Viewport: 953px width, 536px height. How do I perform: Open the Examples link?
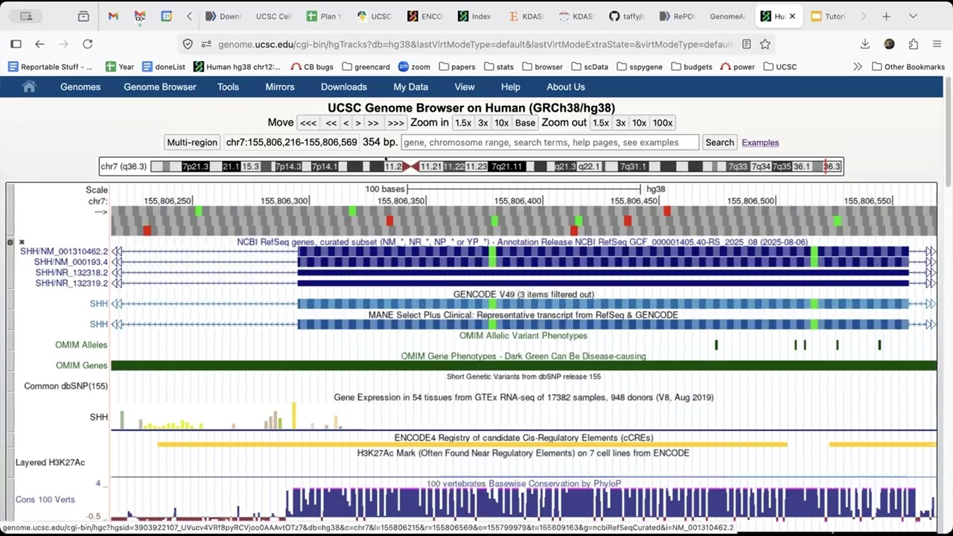(760, 143)
